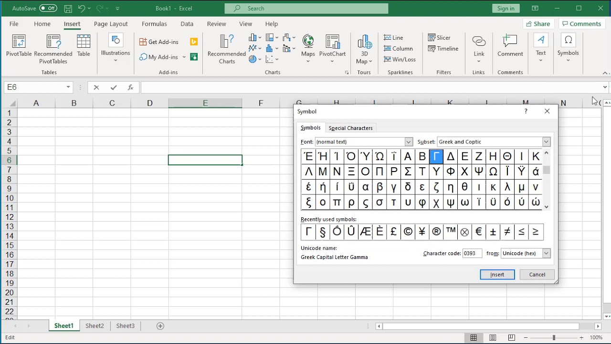
Task: Open Customize Quick Access Toolbar dropdown
Action: click(x=117, y=9)
